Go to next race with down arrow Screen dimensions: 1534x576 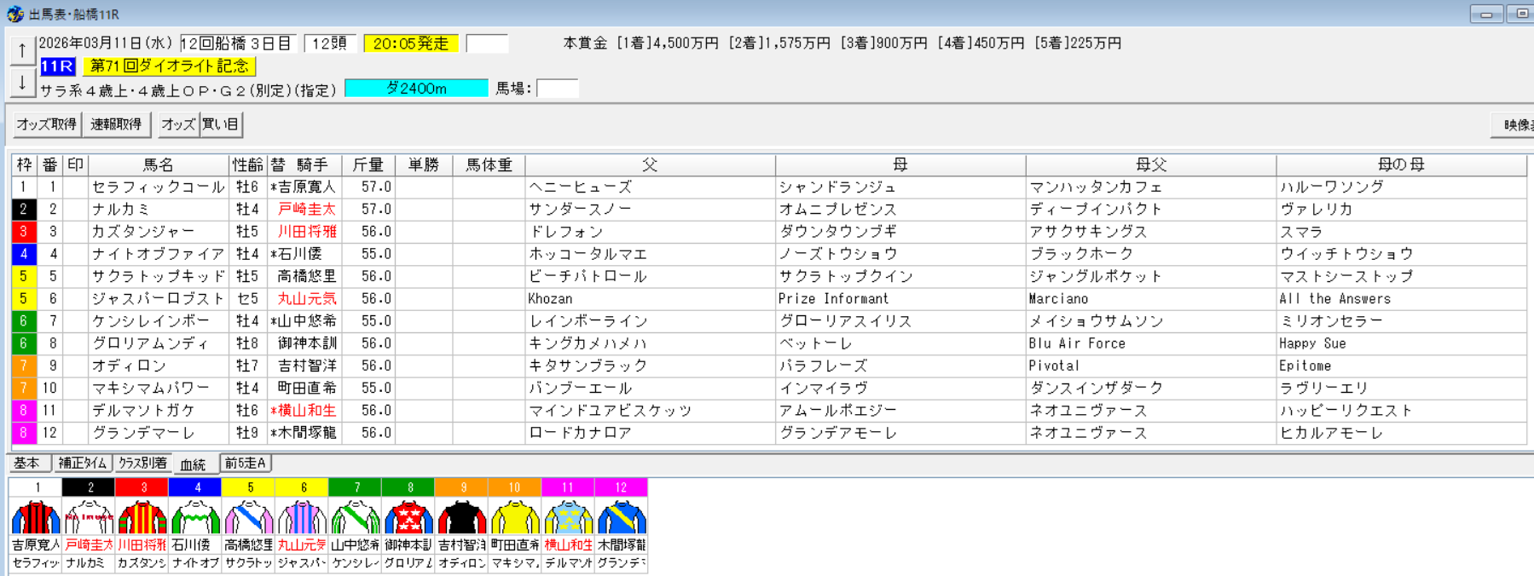(x=22, y=83)
